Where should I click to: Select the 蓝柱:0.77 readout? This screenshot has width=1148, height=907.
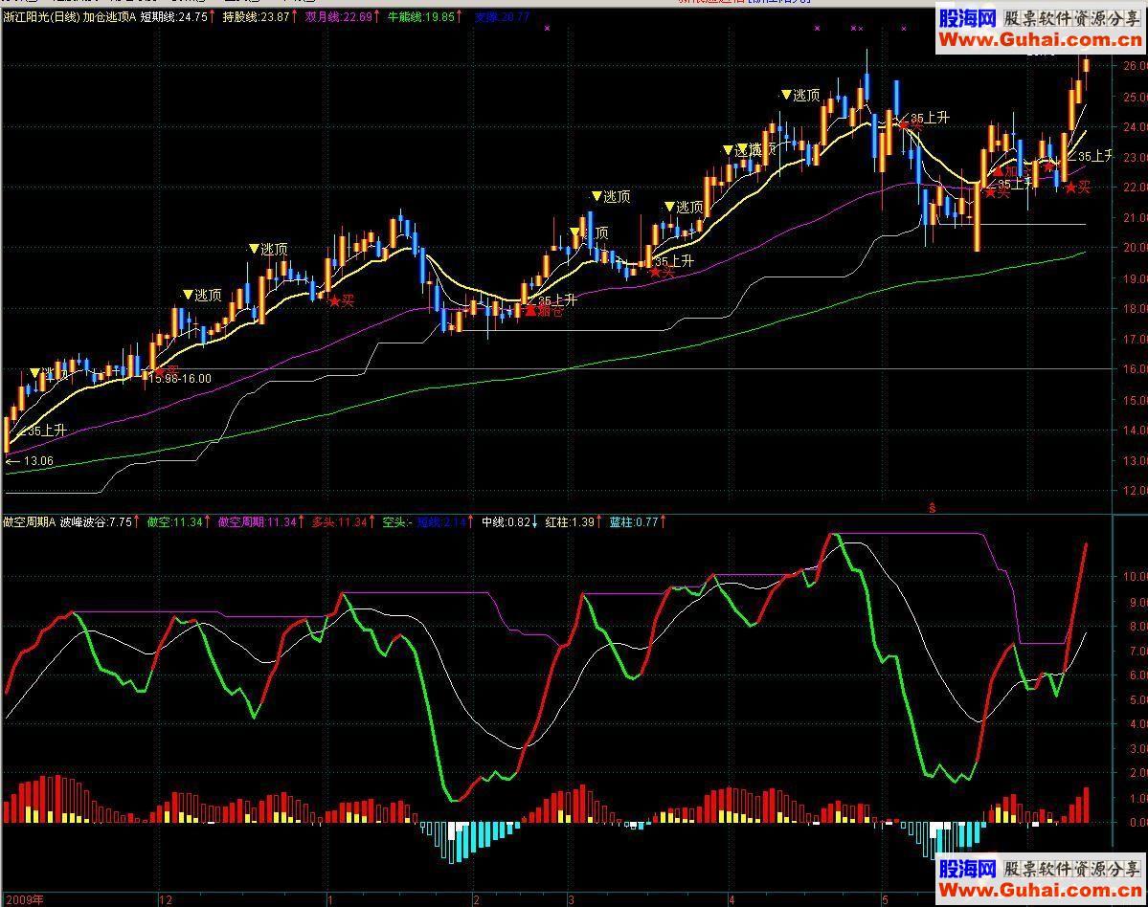click(x=634, y=522)
